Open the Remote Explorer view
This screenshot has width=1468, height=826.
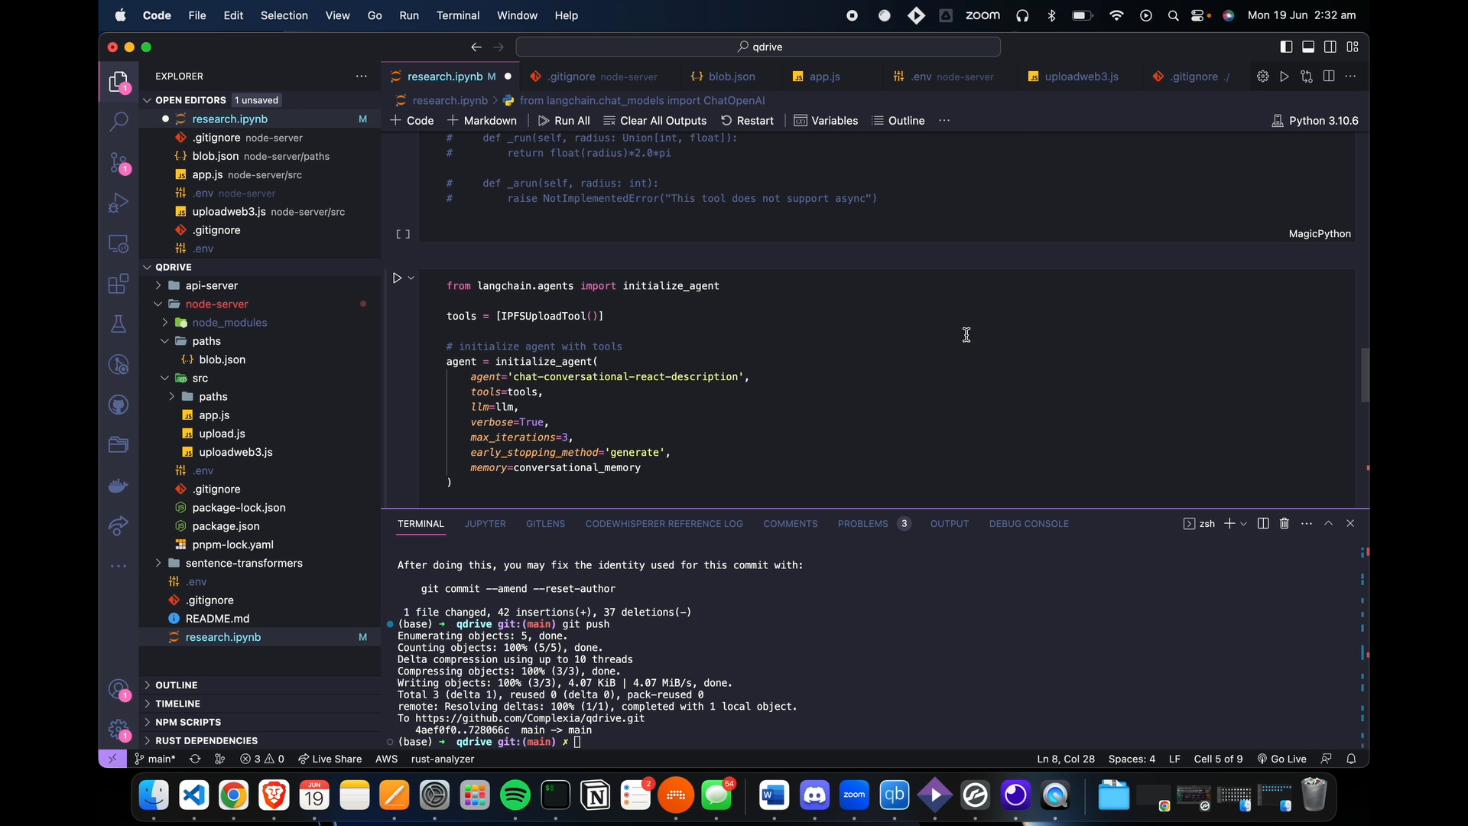119,243
